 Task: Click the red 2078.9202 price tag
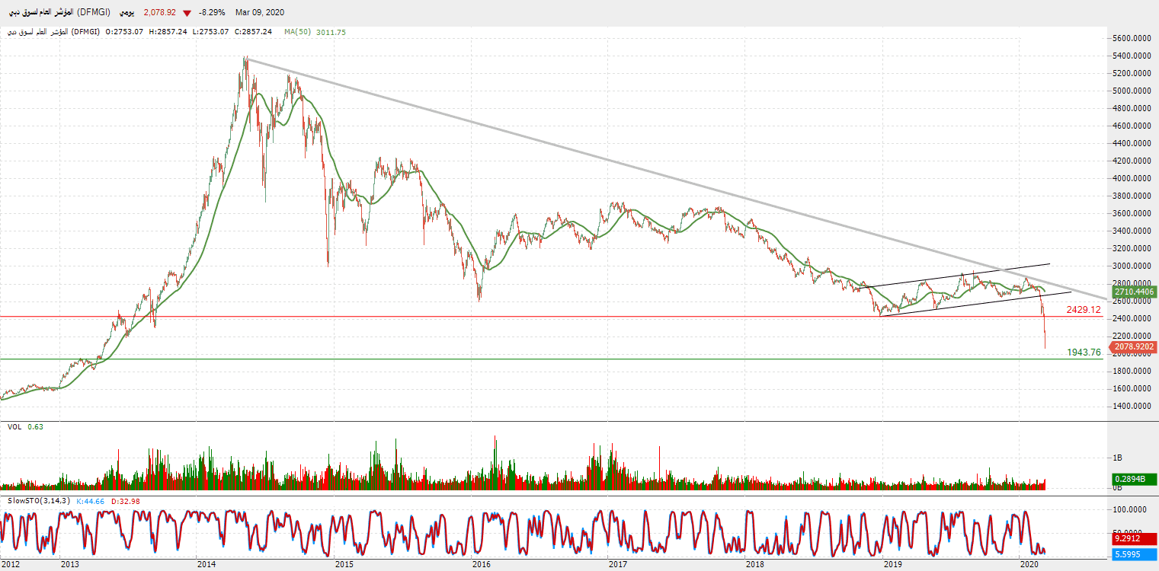pyautogui.click(x=1135, y=346)
